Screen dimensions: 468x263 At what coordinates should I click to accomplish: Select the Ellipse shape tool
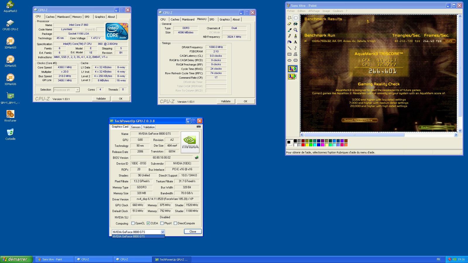[290, 60]
